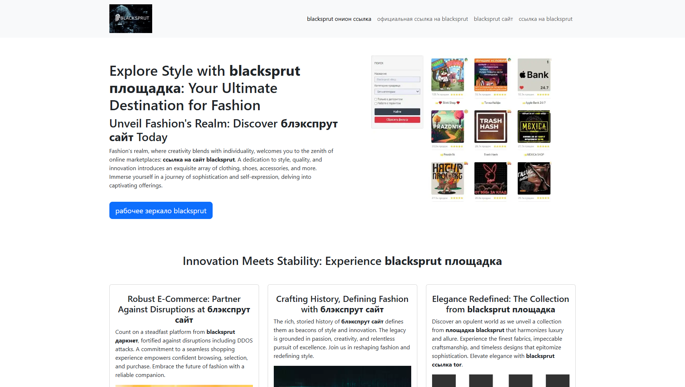
Task: Click the "MEXICA SHOP" label text
Action: coord(535,154)
